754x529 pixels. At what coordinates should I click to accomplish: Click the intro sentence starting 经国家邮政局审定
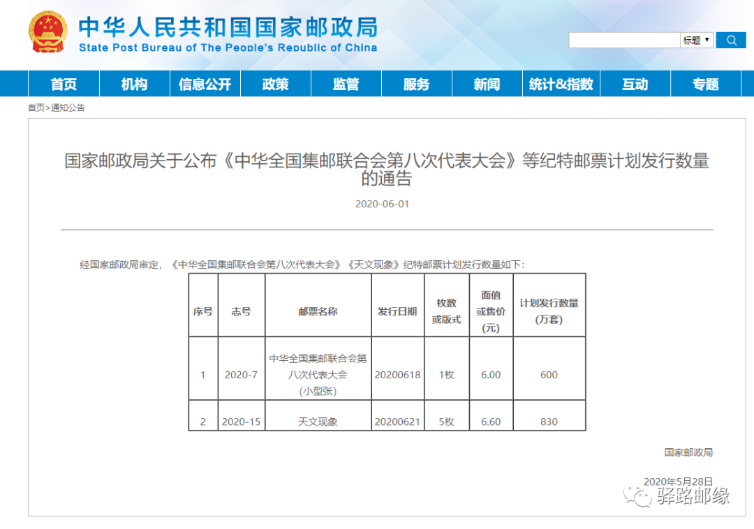(302, 264)
